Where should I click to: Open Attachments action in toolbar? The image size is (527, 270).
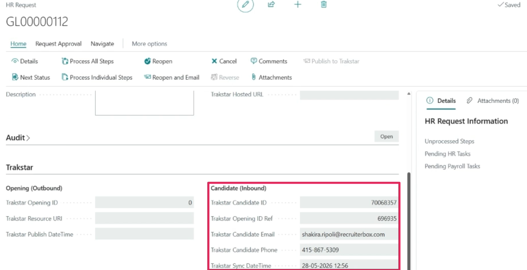pos(272,77)
